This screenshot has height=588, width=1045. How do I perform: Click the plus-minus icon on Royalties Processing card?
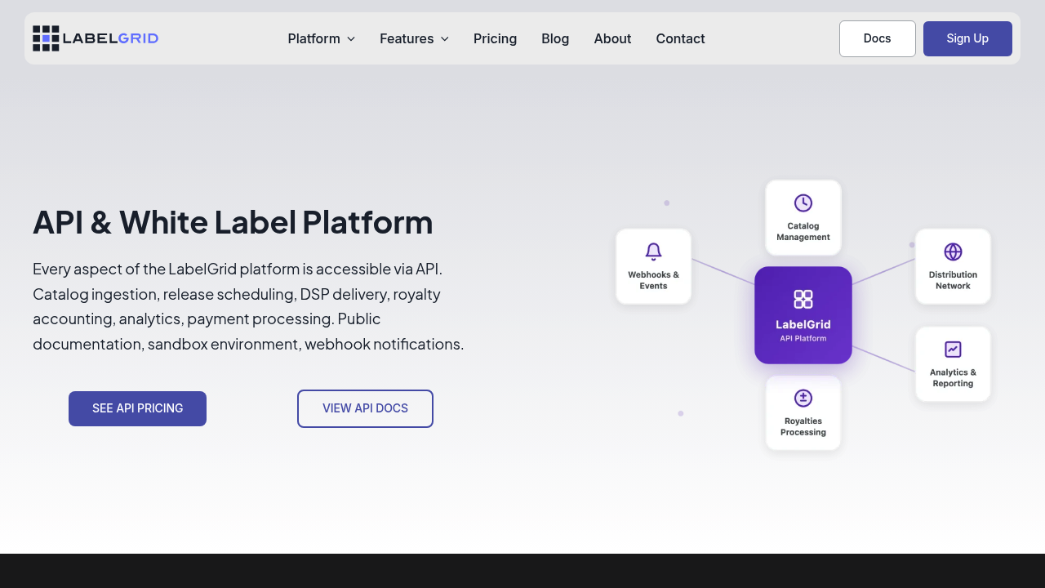tap(803, 398)
